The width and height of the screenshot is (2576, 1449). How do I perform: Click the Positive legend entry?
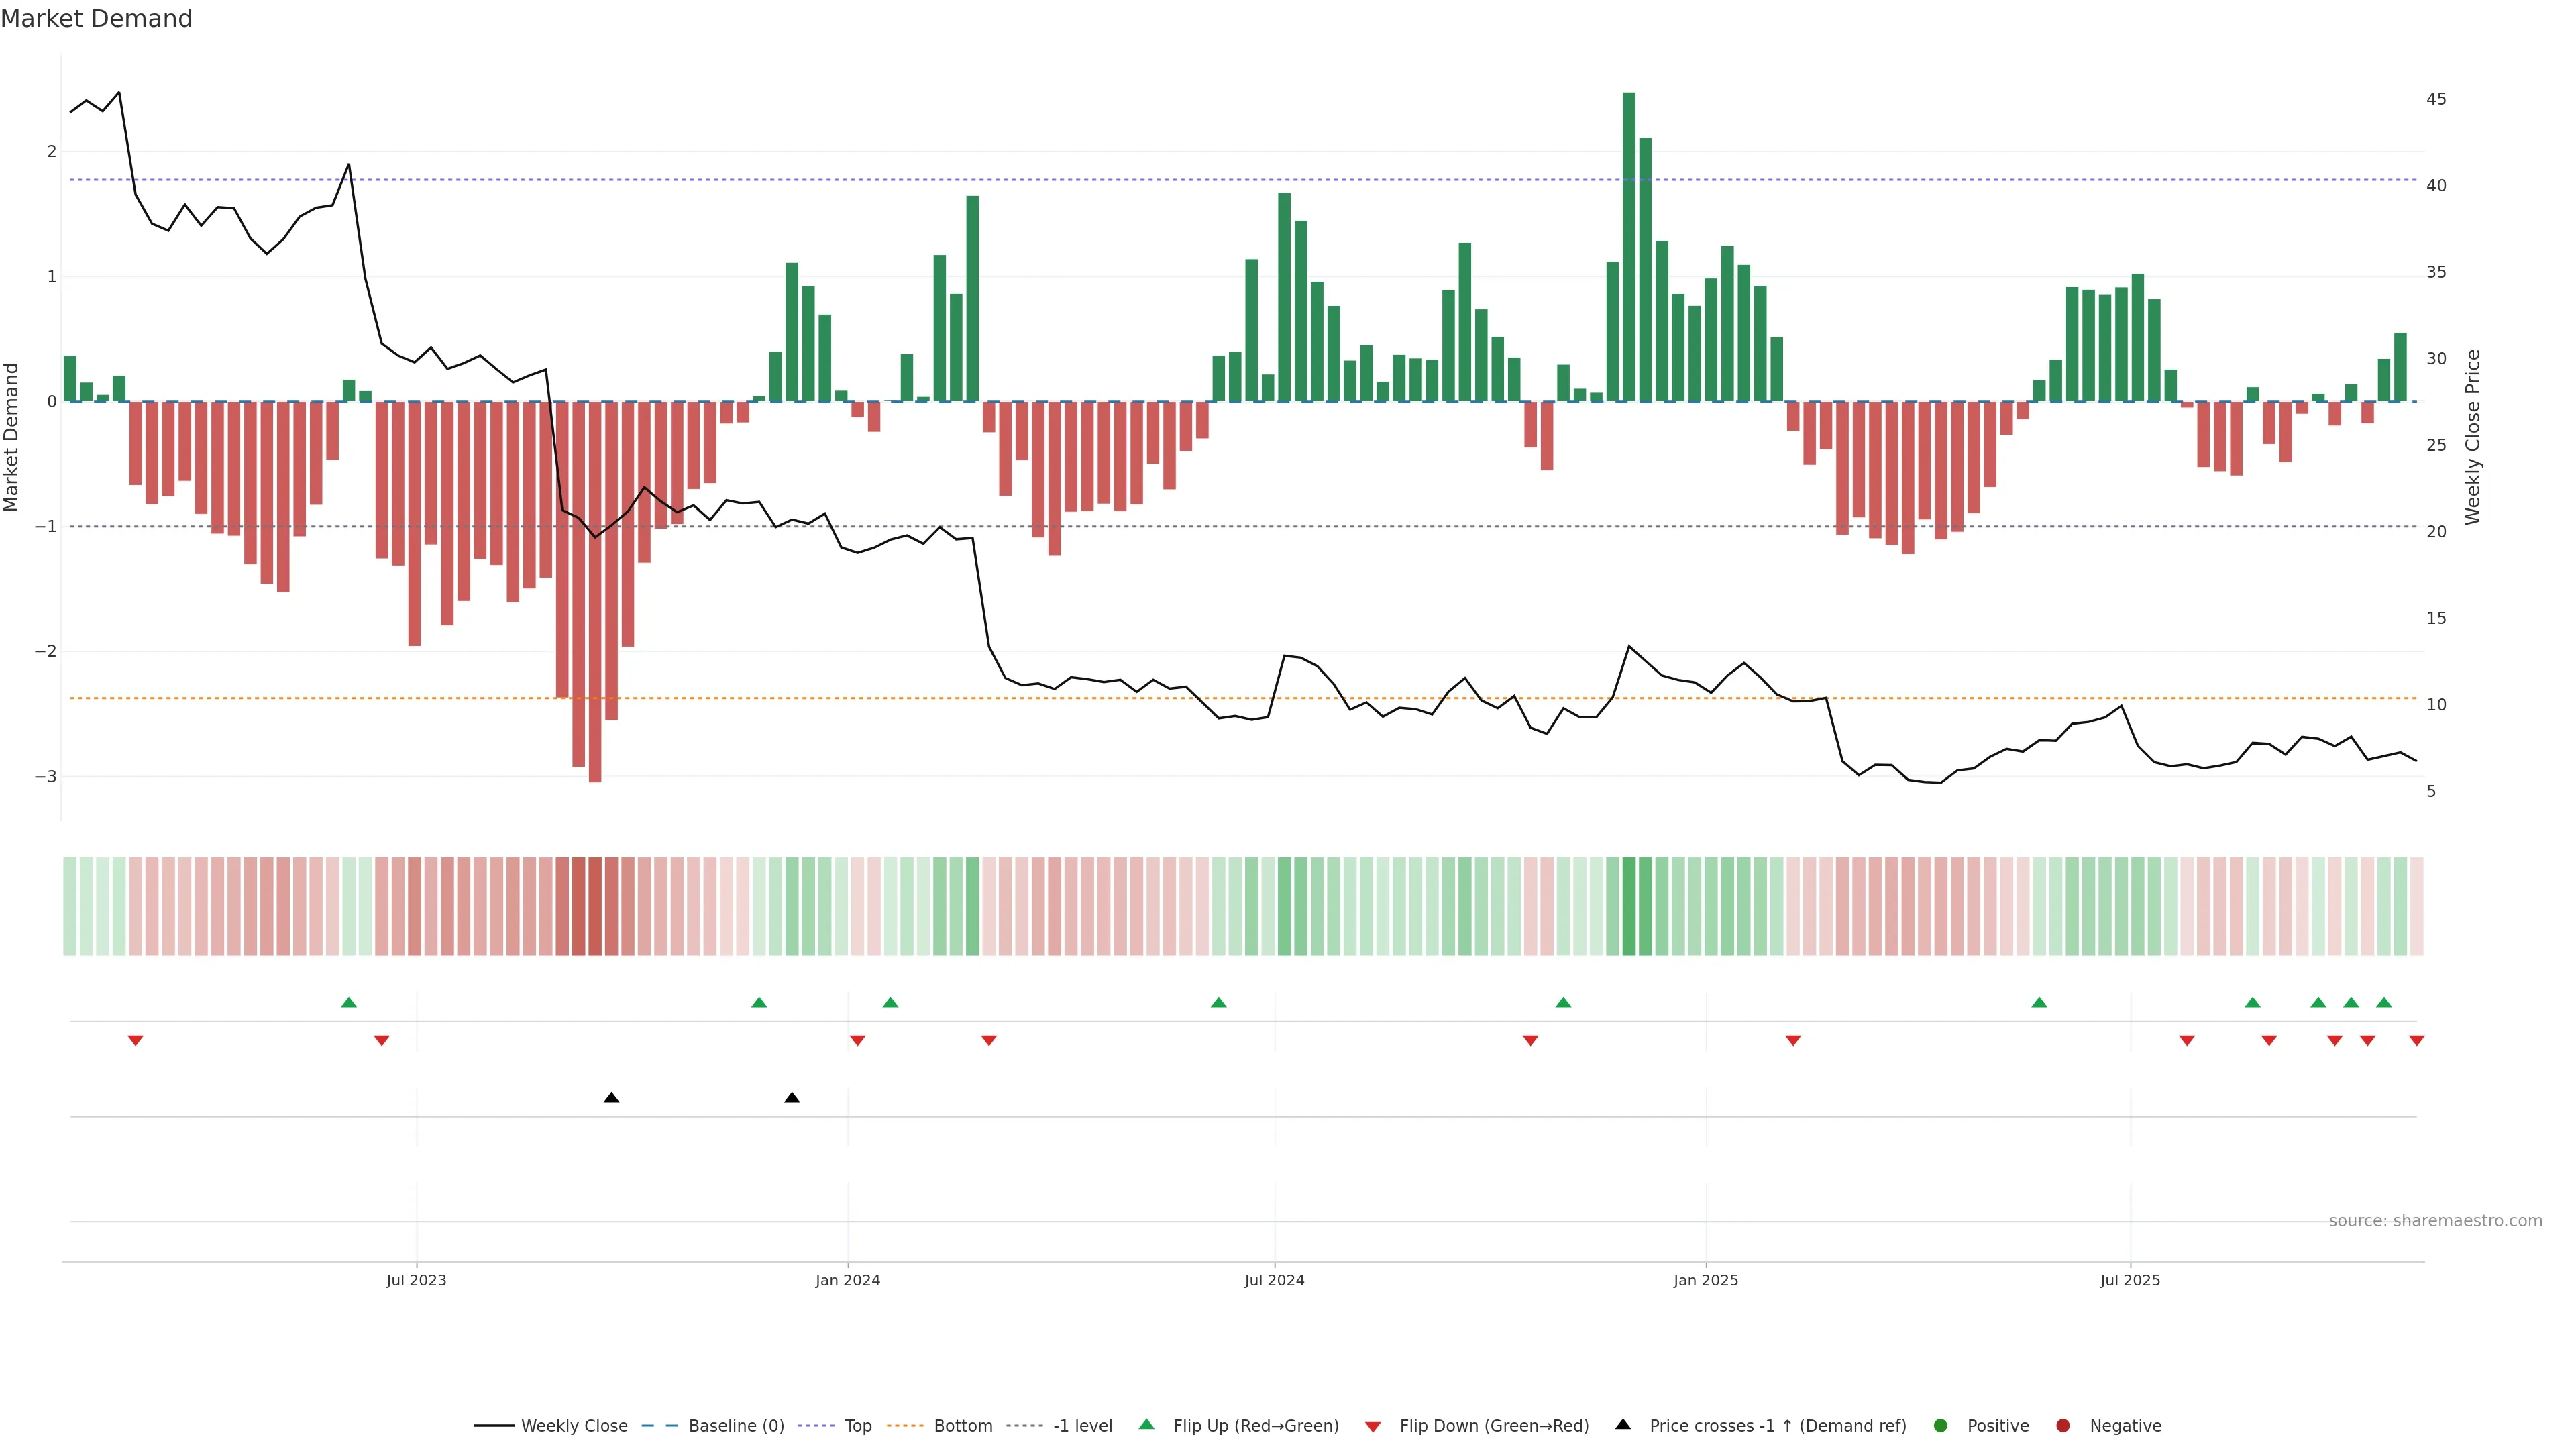coord(1997,1426)
